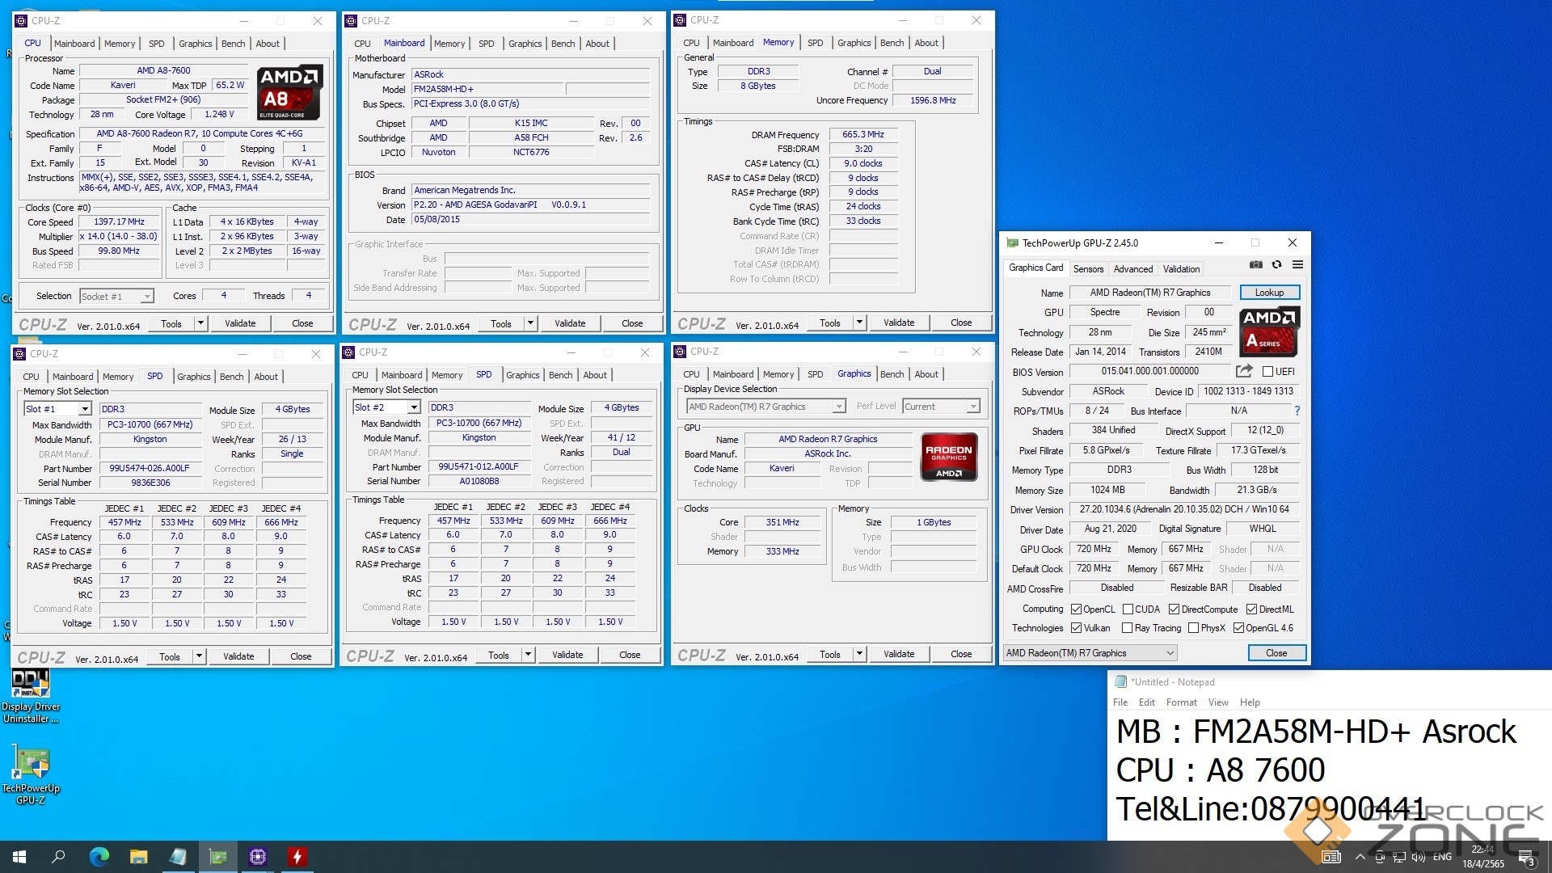Toggle the OpenGL 4.6 checkbox
The height and width of the screenshot is (873, 1552).
click(x=1238, y=628)
